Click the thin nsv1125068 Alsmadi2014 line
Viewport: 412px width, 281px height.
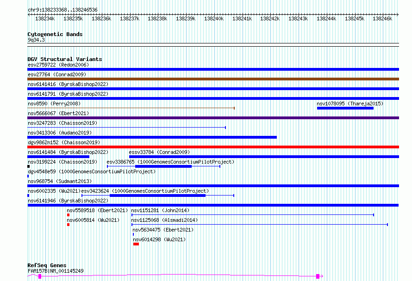(260, 225)
